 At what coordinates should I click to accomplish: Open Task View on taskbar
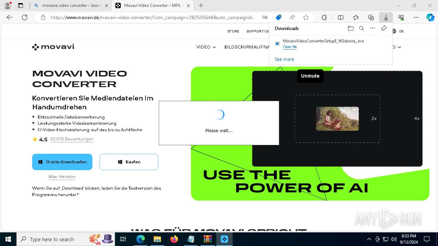pos(124,239)
